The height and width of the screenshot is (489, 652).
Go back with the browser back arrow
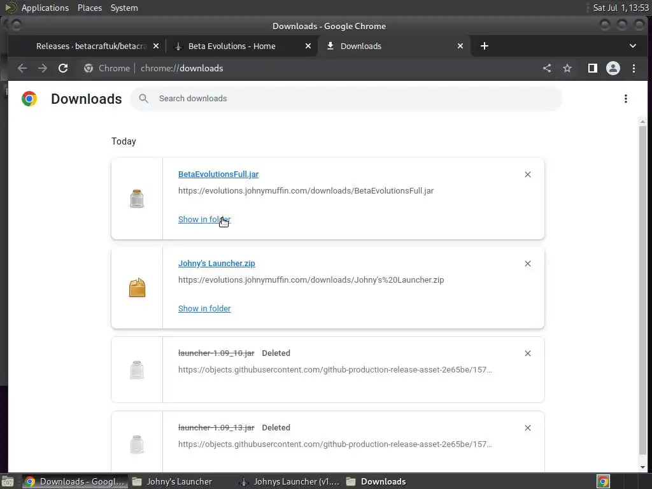point(22,68)
